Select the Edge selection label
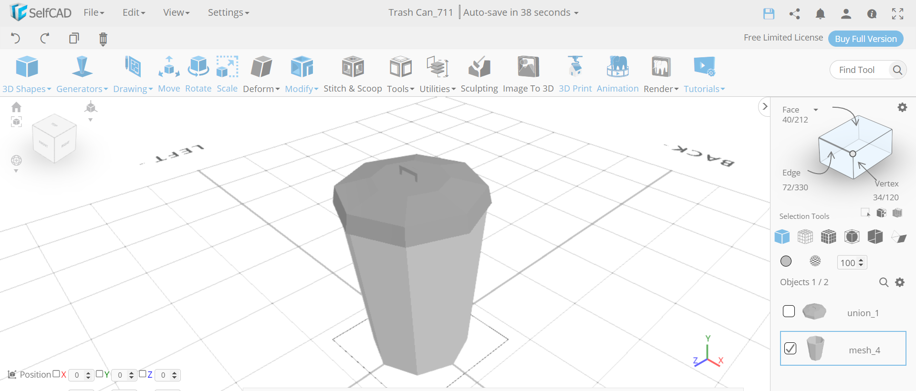This screenshot has width=916, height=391. point(791,173)
